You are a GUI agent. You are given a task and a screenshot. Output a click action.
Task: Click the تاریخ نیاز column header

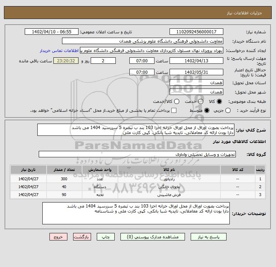(28, 170)
